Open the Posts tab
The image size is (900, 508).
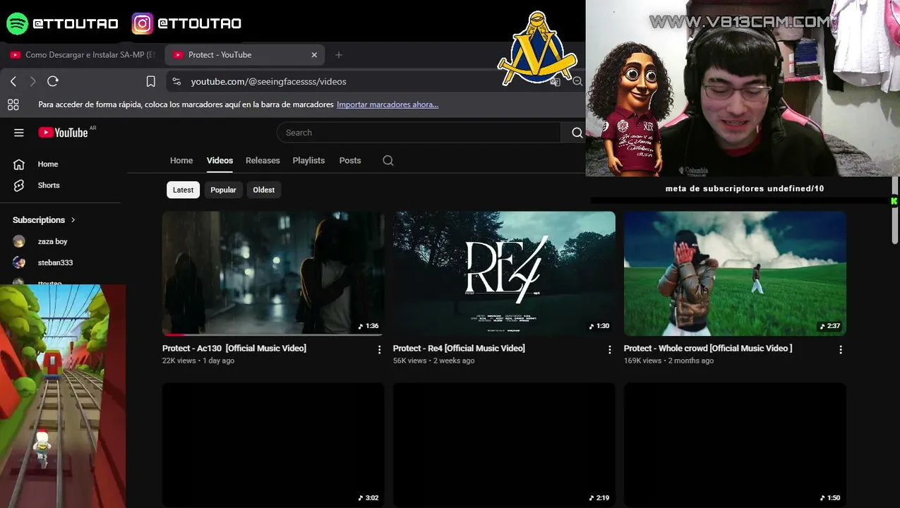350,161
